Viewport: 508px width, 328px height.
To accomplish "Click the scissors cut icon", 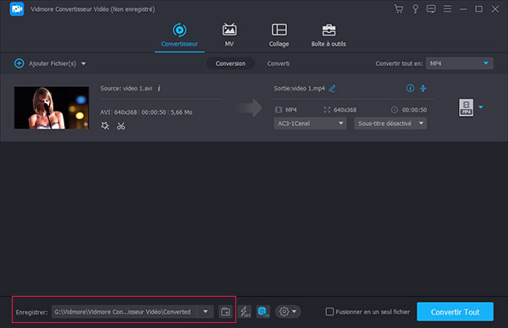I will pyautogui.click(x=121, y=126).
